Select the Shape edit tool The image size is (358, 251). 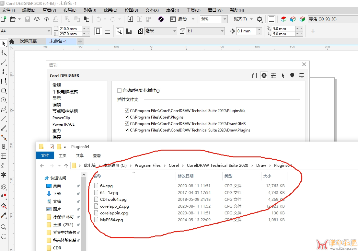4,53
